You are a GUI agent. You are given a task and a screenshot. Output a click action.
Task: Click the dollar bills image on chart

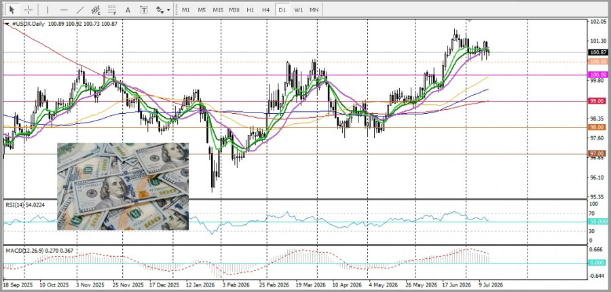tap(123, 186)
